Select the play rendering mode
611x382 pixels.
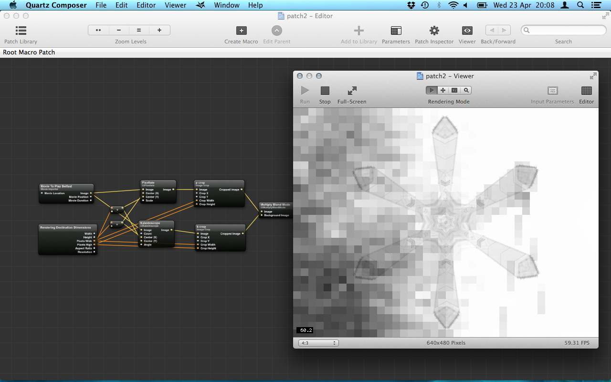pyautogui.click(x=432, y=90)
